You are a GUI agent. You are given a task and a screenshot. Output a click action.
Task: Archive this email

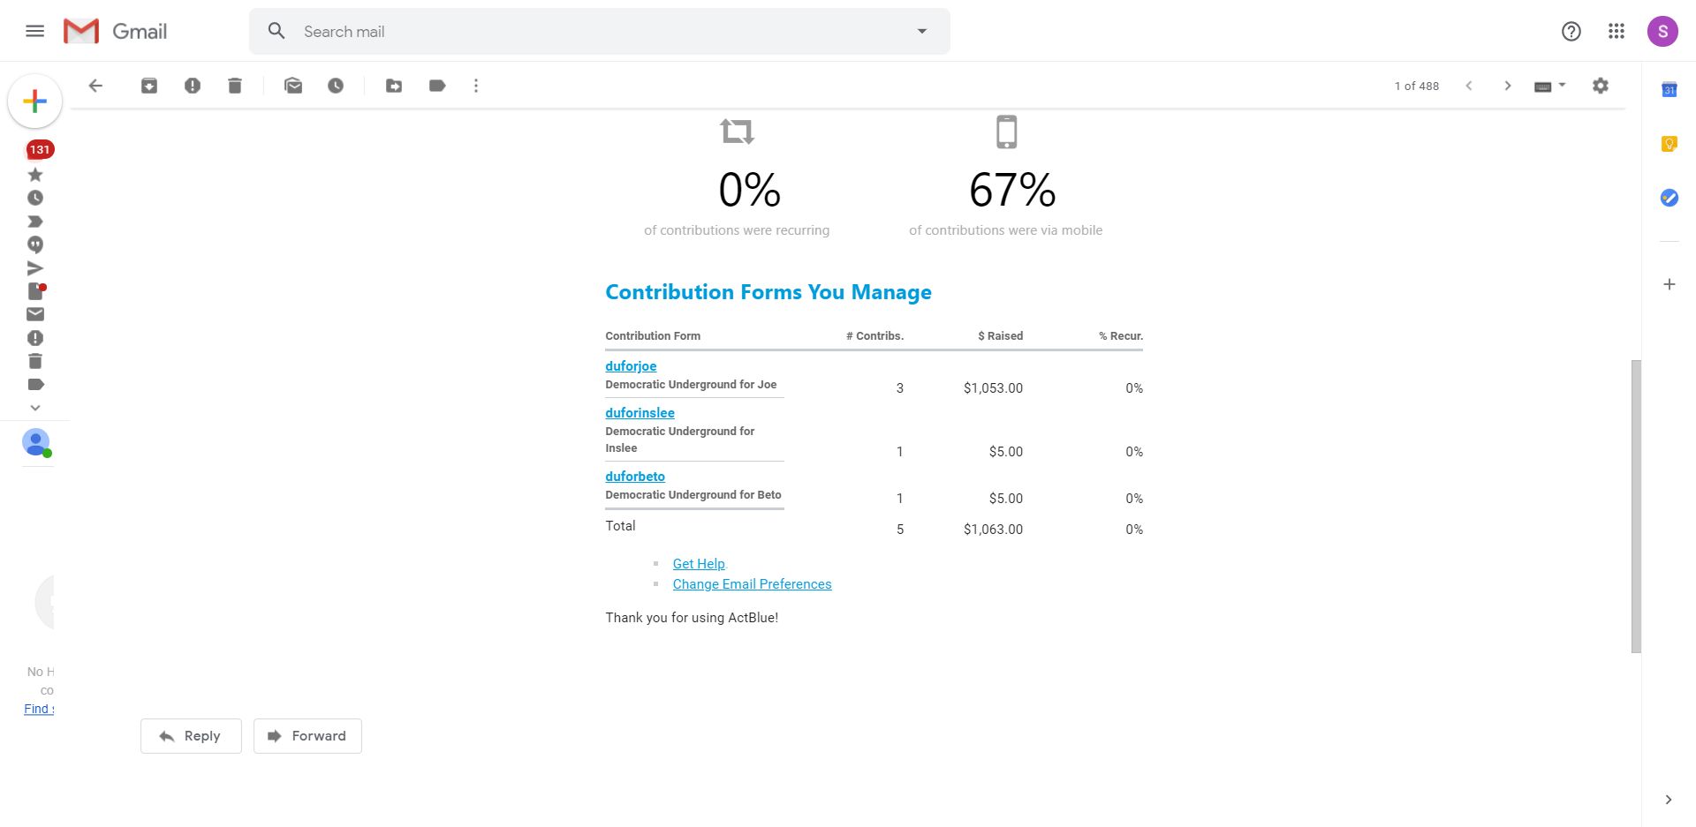[x=149, y=86]
